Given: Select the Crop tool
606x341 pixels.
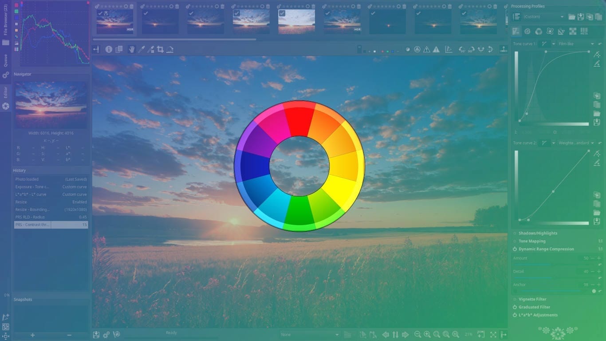Looking at the screenshot, I should pos(160,49).
